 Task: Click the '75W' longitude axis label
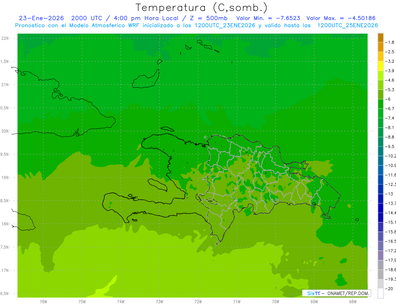(x=82, y=302)
